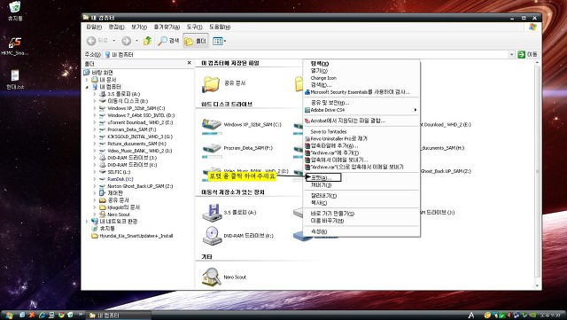
Task: Expand Windows XP_32bit_SAM (C:) in folder tree
Action: pyautogui.click(x=95, y=108)
